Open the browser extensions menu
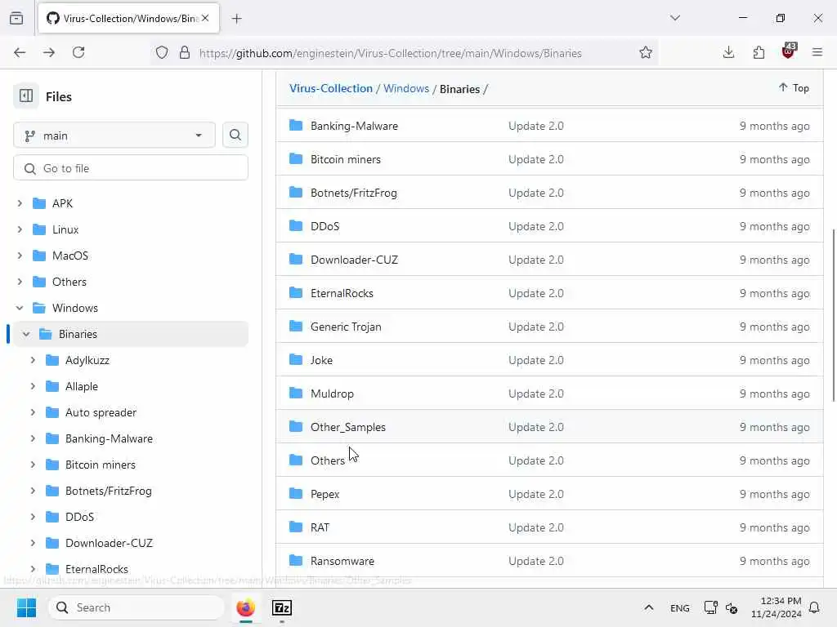 click(x=759, y=52)
